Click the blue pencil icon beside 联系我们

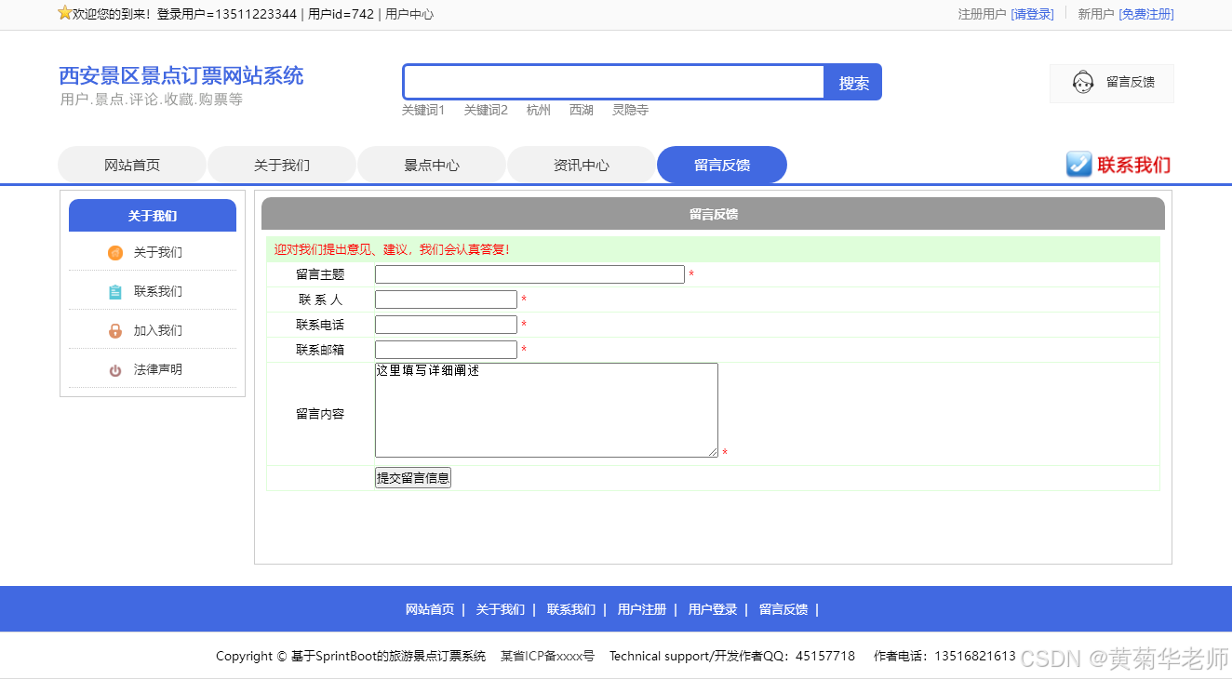coord(1078,165)
